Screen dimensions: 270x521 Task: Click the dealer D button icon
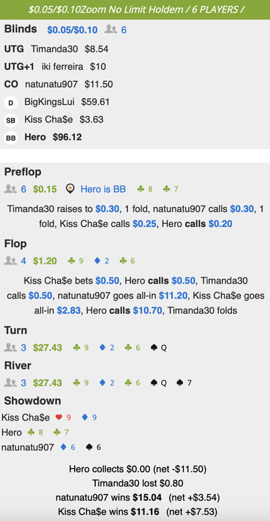point(10,103)
